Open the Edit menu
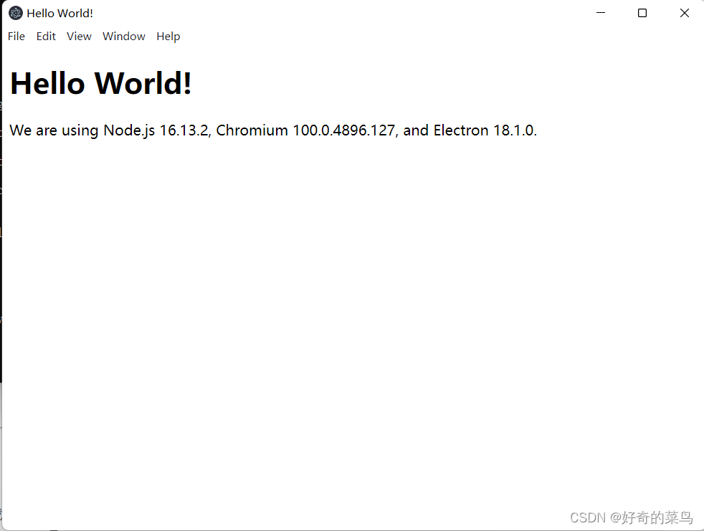This screenshot has height=531, width=704. (46, 37)
